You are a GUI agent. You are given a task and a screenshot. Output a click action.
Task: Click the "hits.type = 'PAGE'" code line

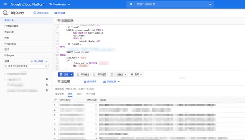click(77, 58)
